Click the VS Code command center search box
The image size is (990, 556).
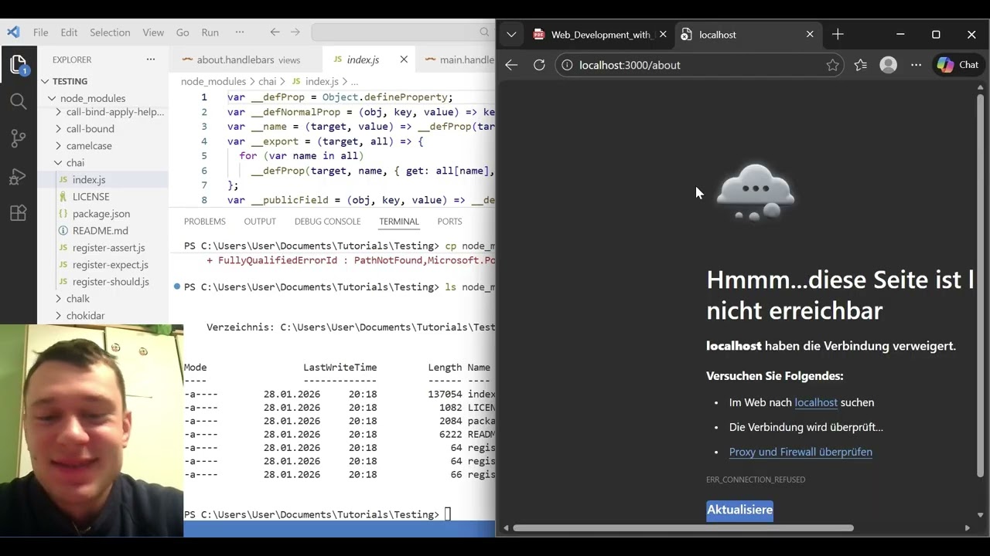coord(402,32)
